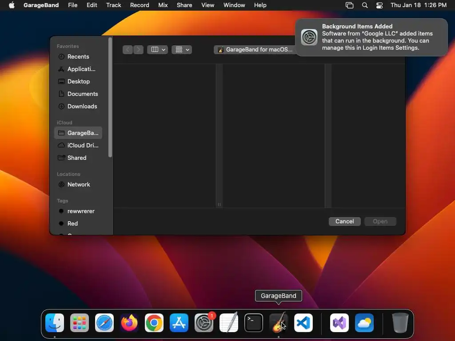
Task: Open Spotlight search in menu bar
Action: click(365, 5)
